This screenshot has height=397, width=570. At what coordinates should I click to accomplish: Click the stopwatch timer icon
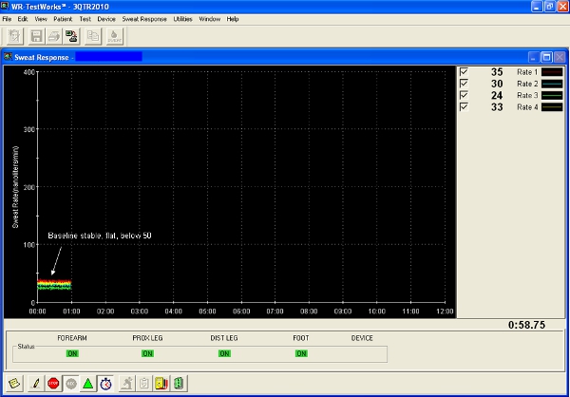[x=105, y=383]
